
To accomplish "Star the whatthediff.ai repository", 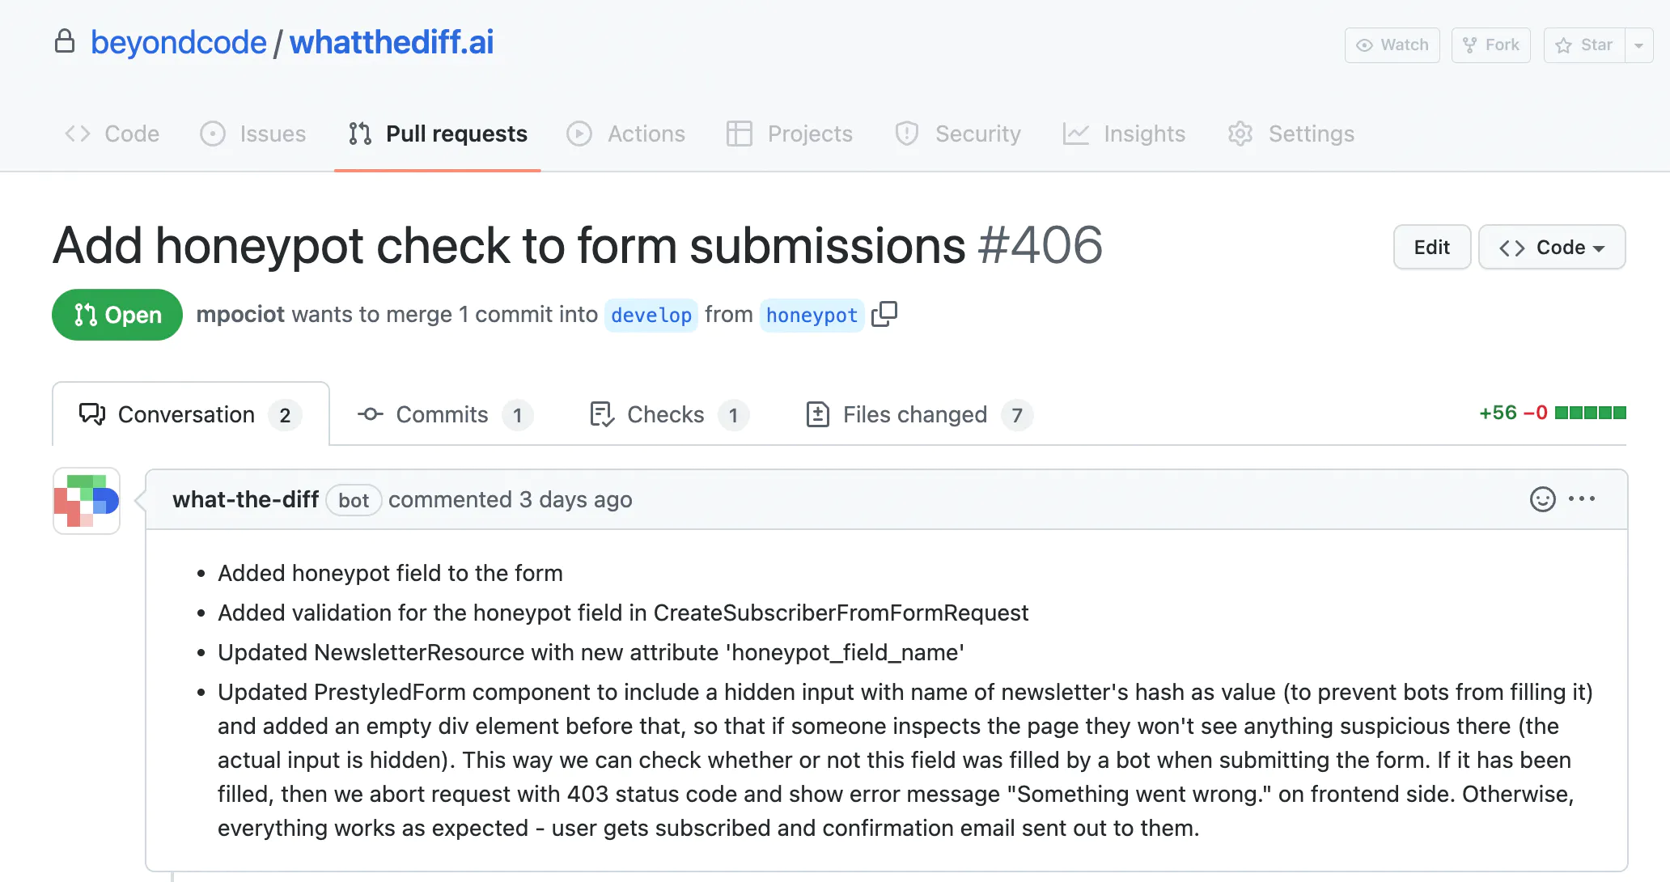I will (1584, 45).
